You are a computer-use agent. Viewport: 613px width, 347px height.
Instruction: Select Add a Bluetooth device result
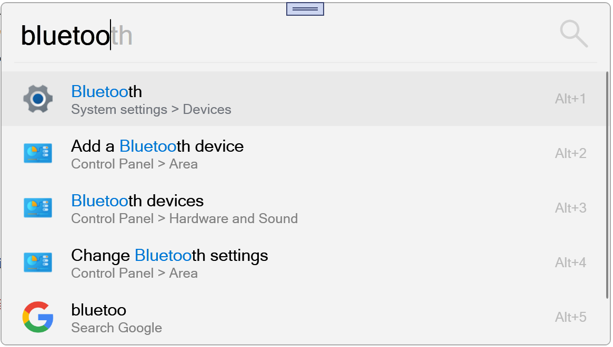(x=157, y=146)
